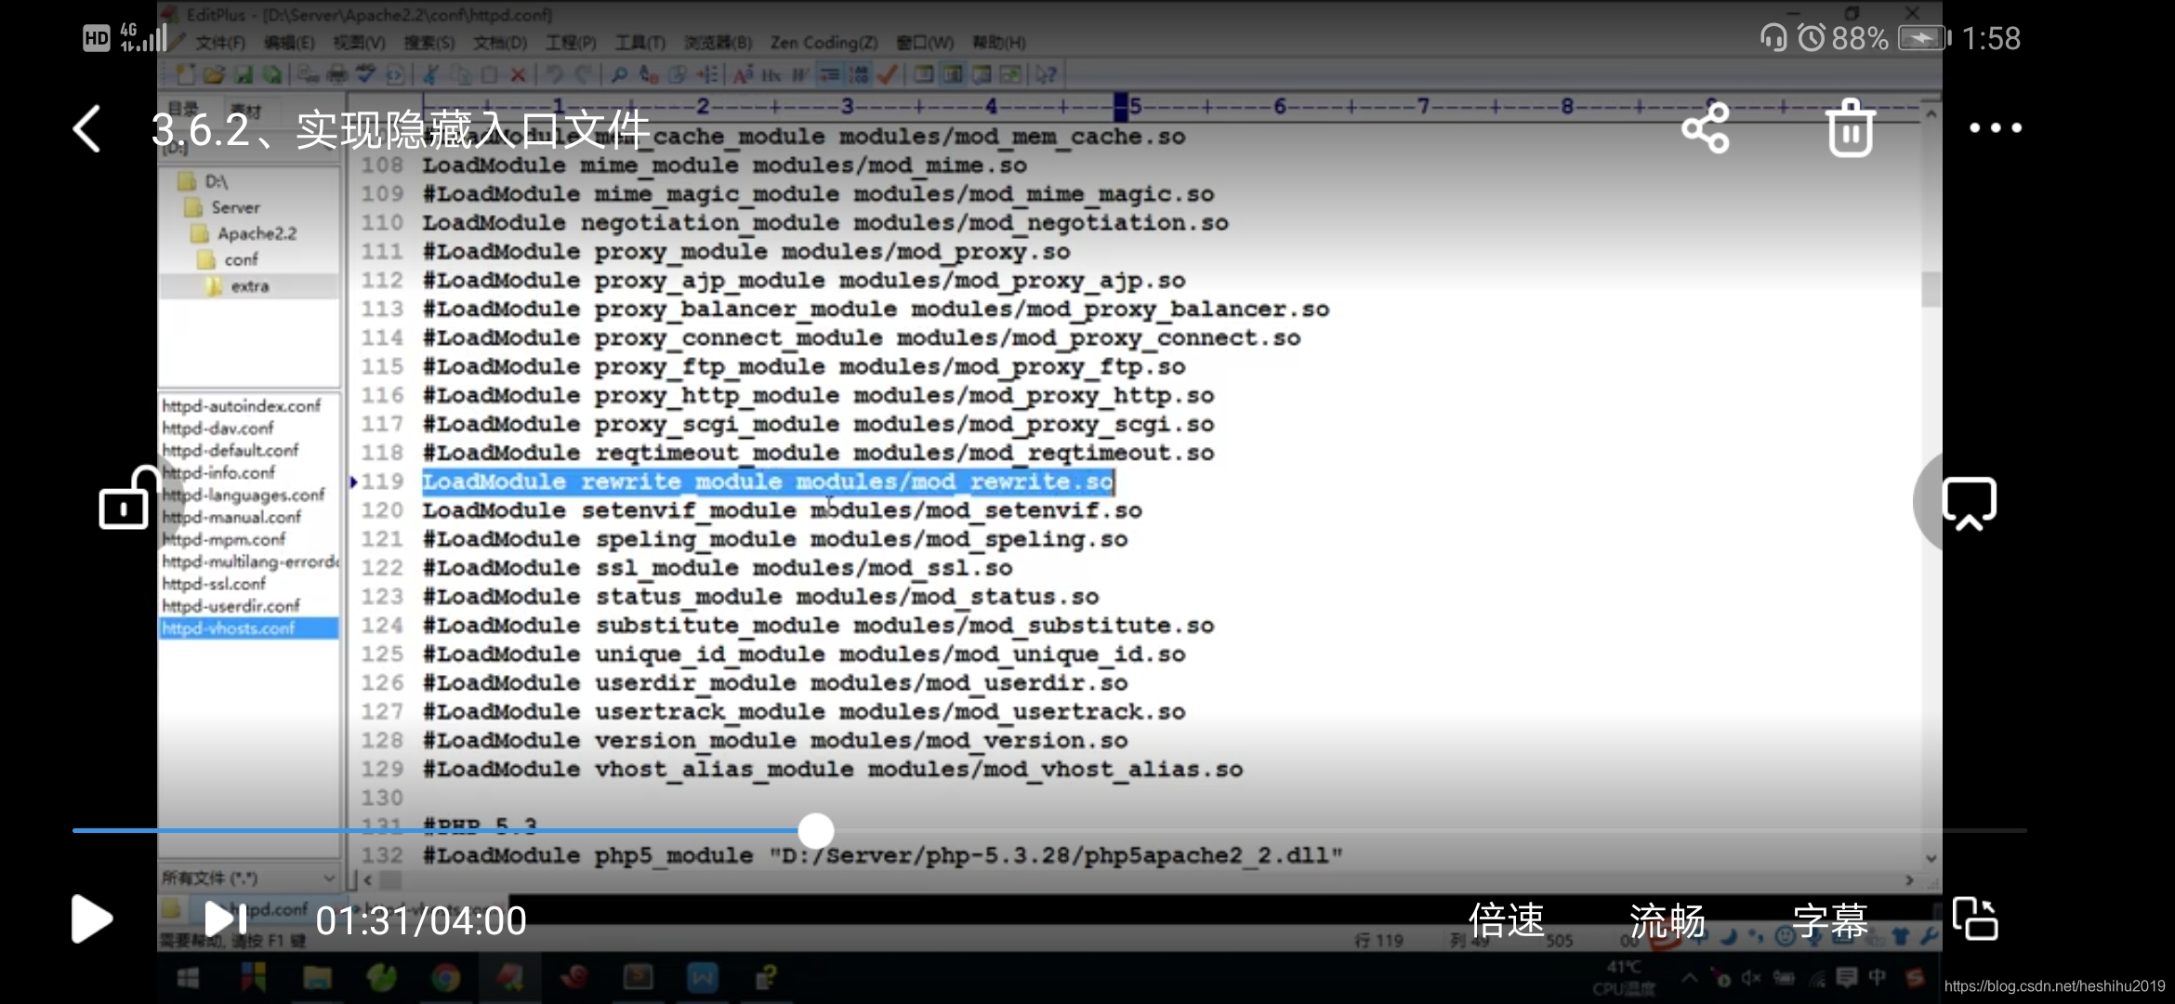Tap the 倍速 playback speed button

coord(1506,920)
